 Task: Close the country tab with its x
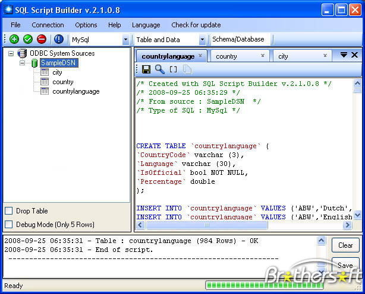[263, 56]
